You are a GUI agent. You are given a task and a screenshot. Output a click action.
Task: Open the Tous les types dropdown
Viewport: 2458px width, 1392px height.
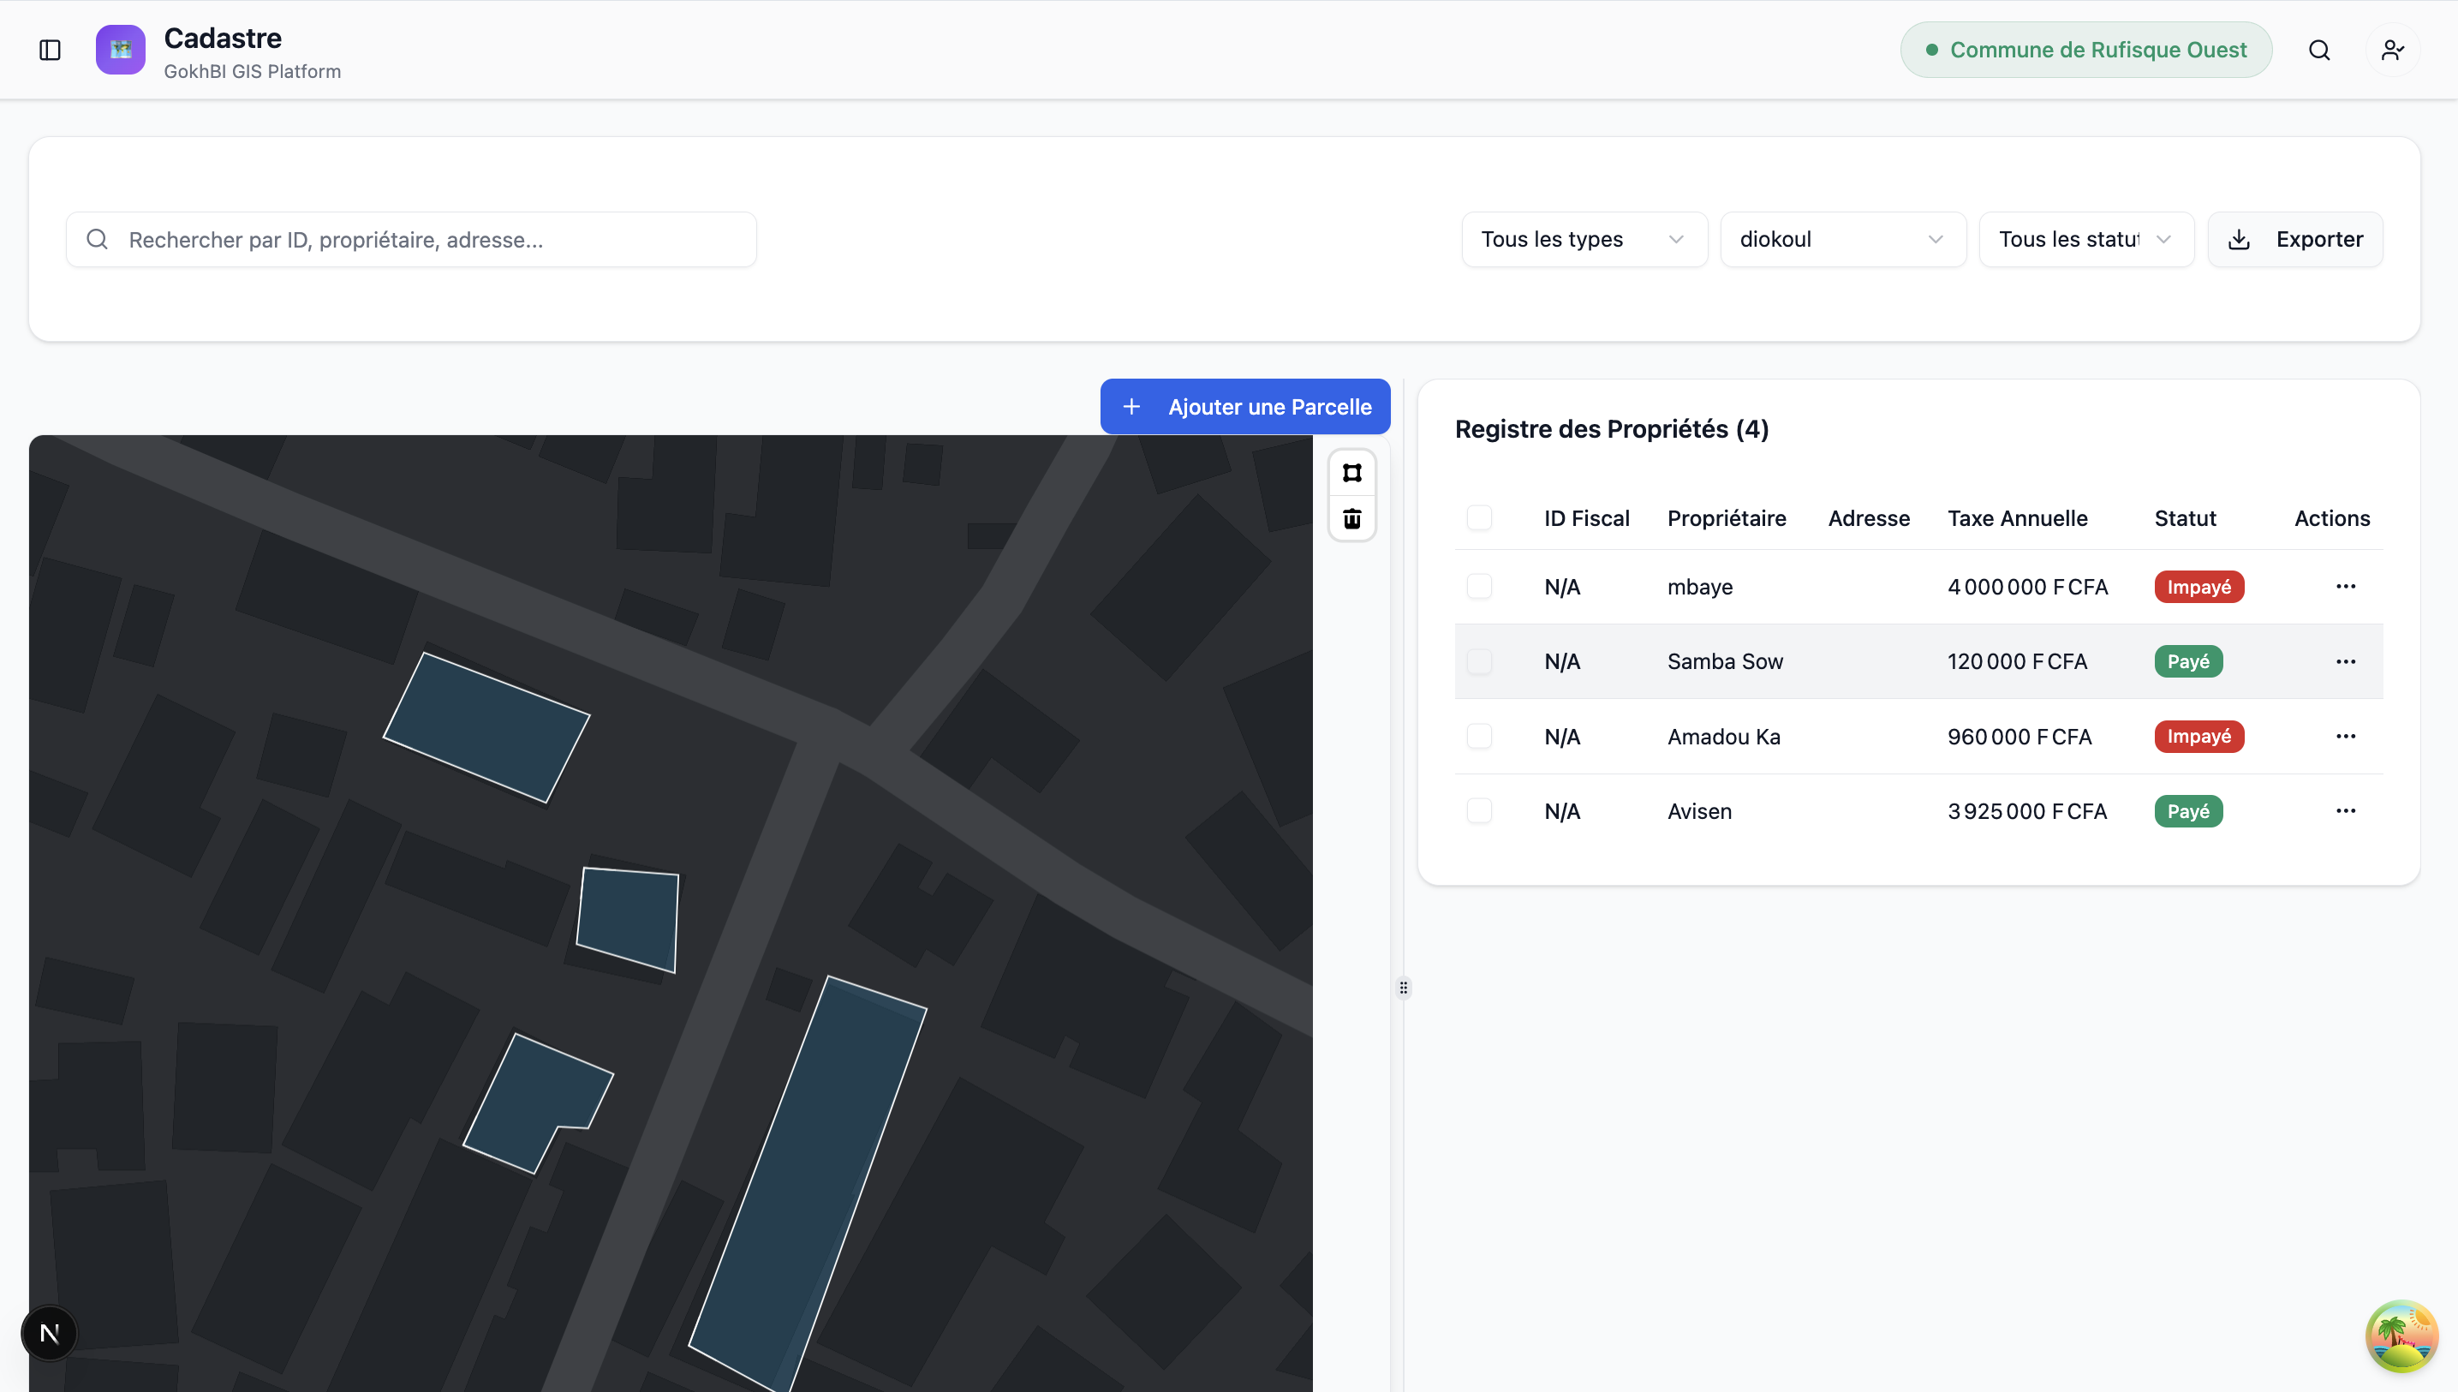point(1584,239)
